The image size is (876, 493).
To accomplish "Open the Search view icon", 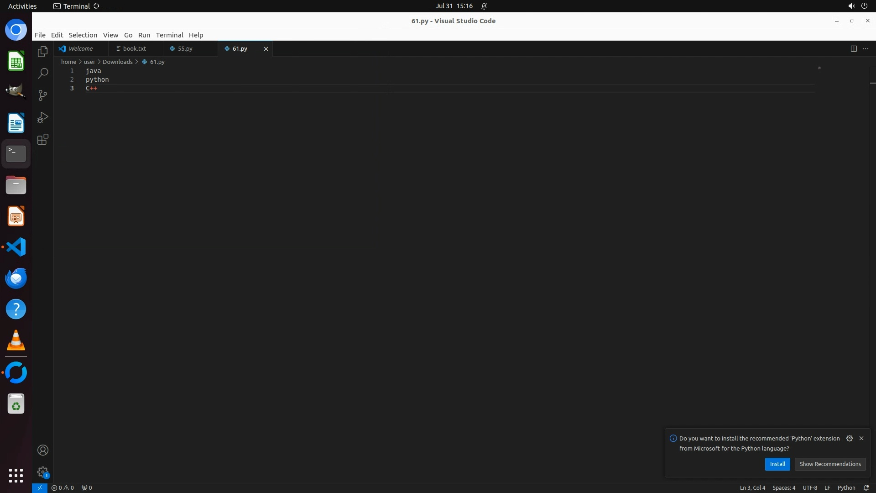I will click(43, 73).
